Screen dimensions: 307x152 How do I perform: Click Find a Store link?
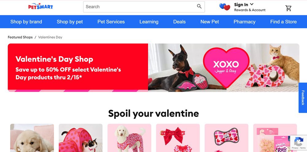tap(283, 22)
